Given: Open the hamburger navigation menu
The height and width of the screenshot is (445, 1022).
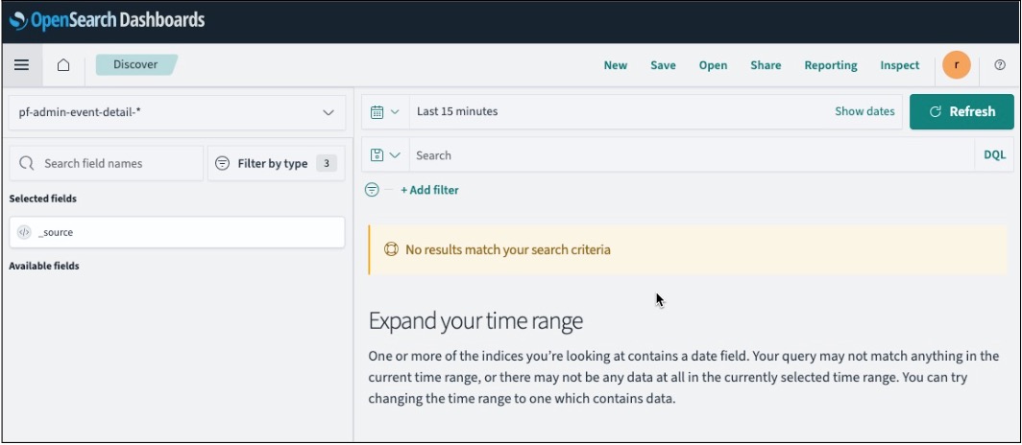Looking at the screenshot, I should click(21, 65).
